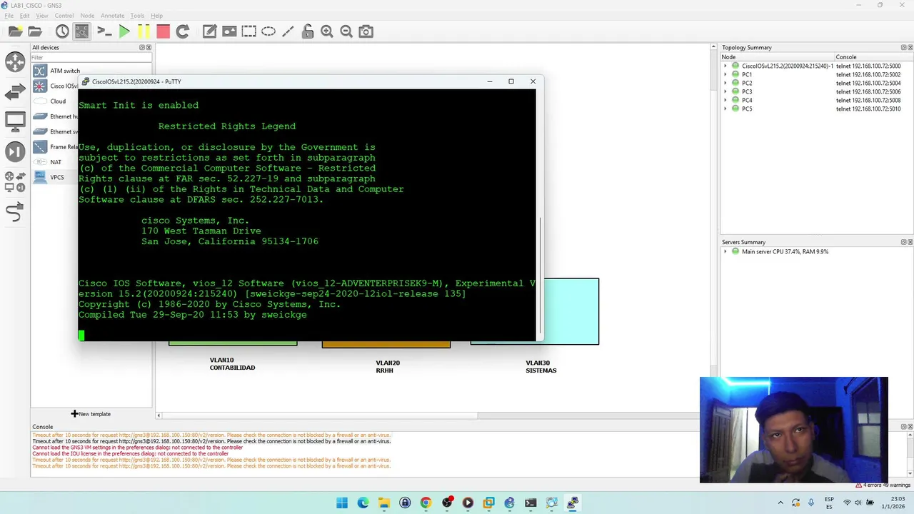Click the VLAN30 SISTEMAS label
914x514 pixels.
[541, 367]
